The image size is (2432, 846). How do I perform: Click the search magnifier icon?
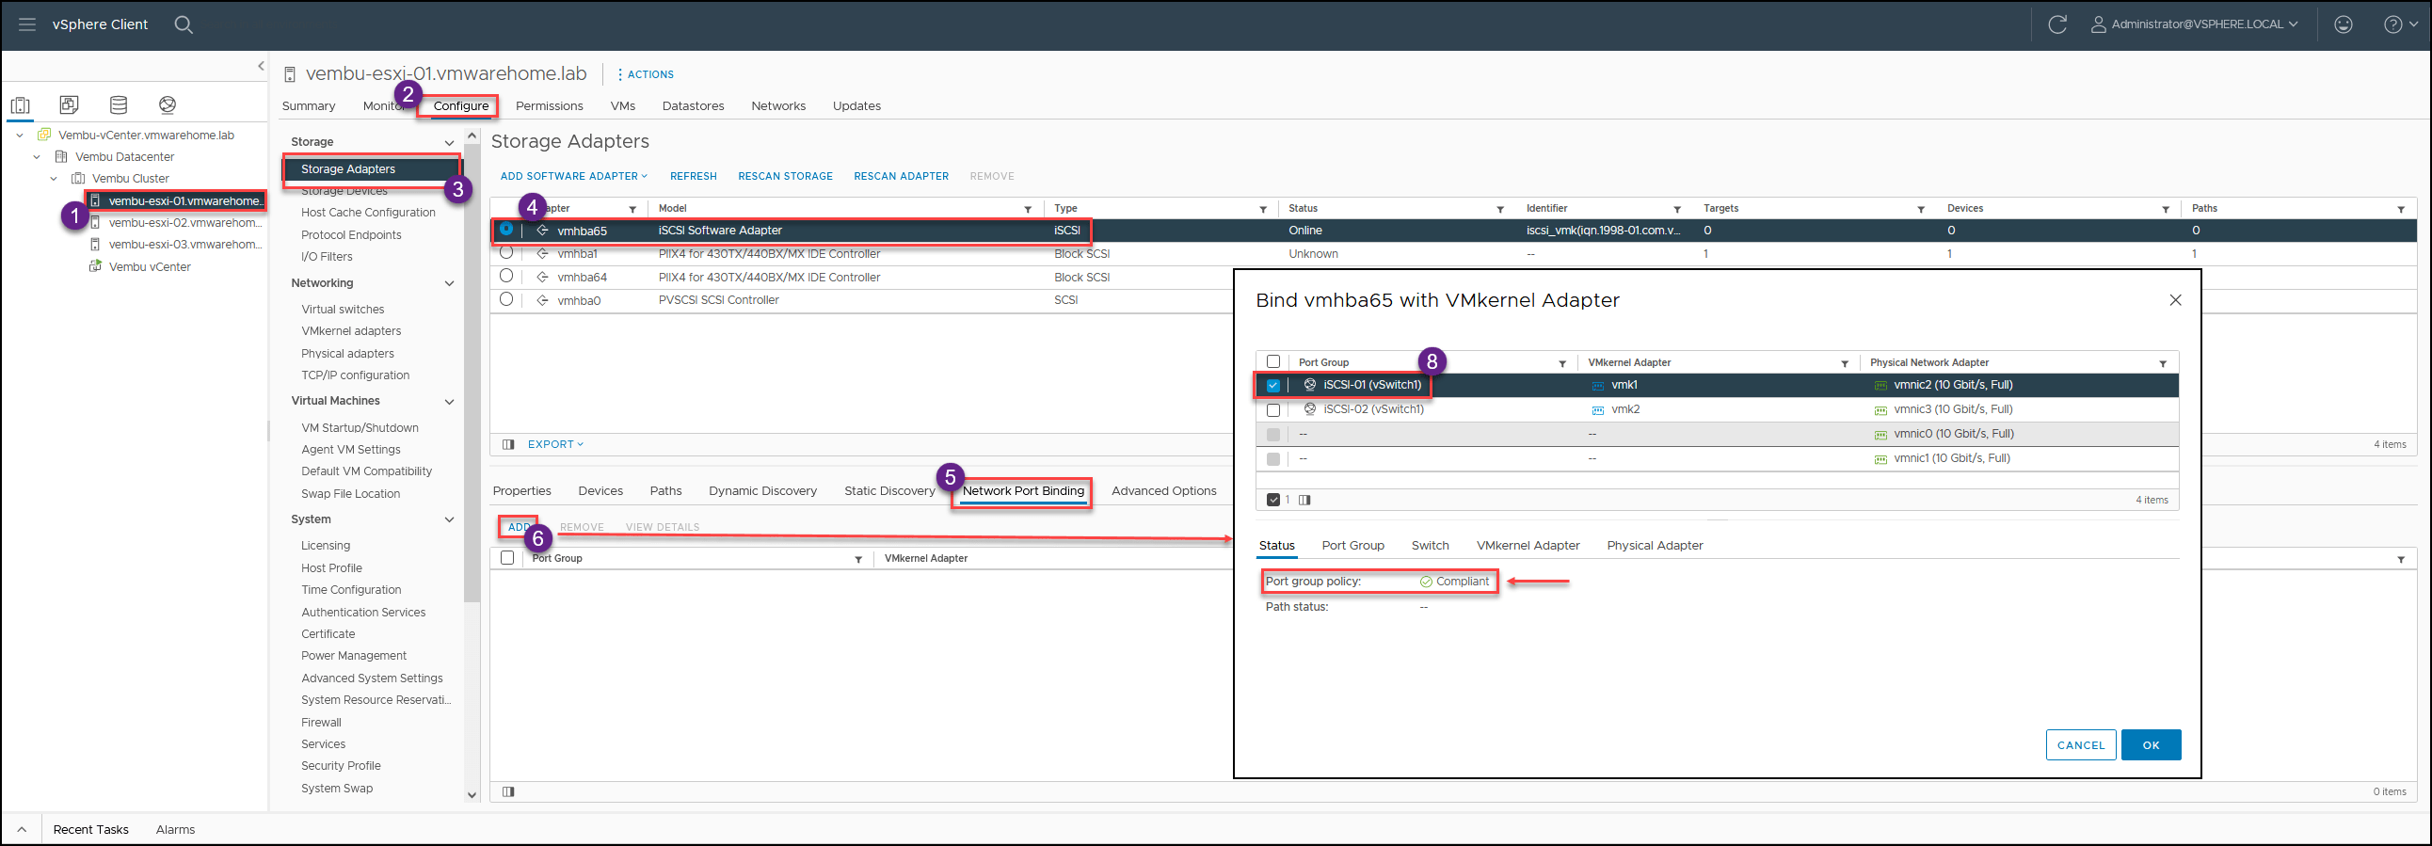pyautogui.click(x=184, y=24)
